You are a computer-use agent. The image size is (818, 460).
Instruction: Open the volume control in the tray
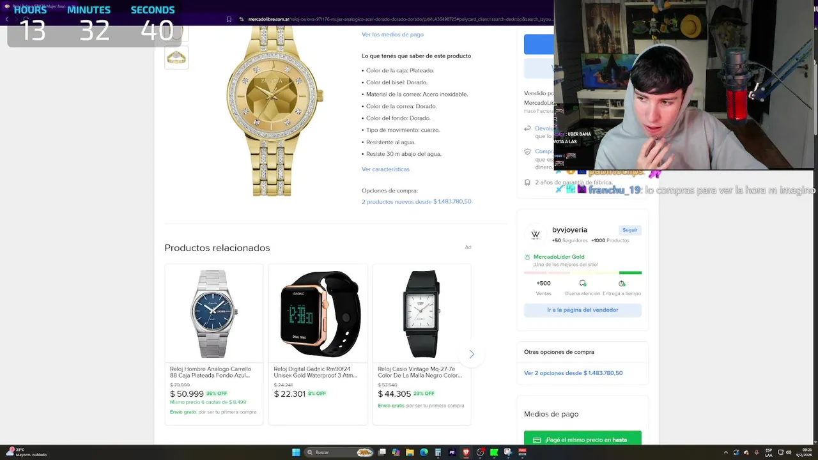pyautogui.click(x=789, y=452)
